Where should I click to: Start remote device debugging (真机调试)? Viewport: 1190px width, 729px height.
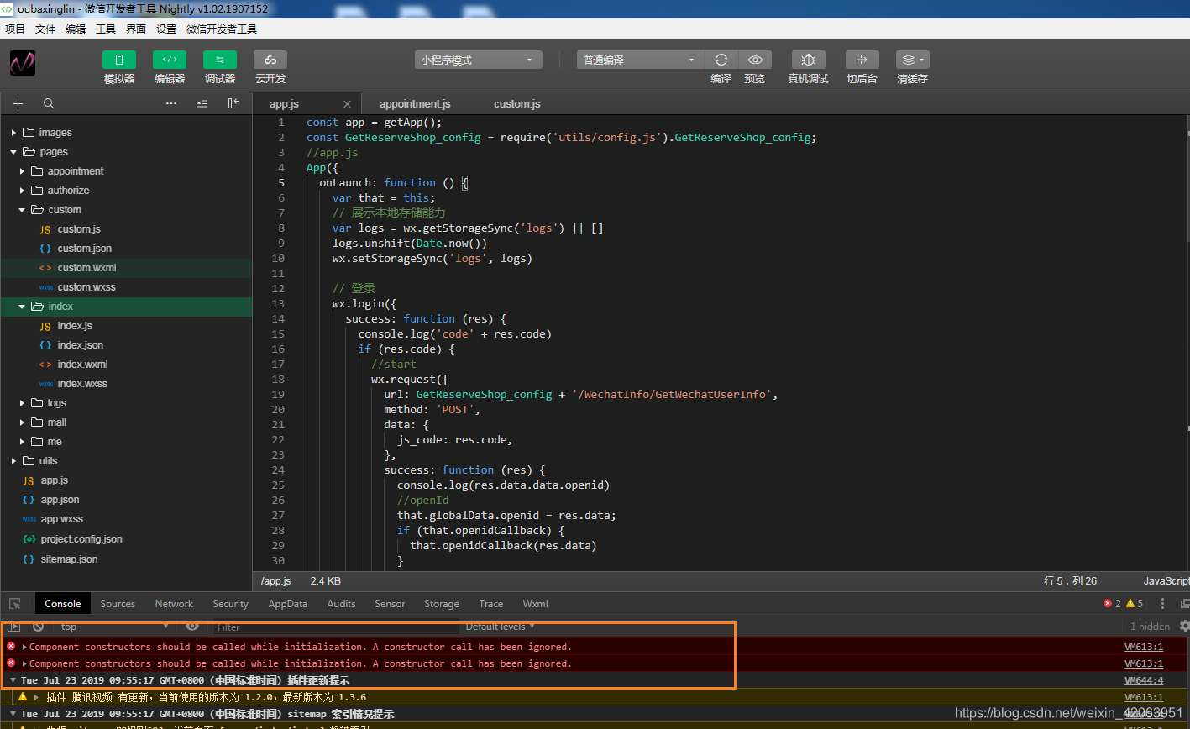click(809, 60)
